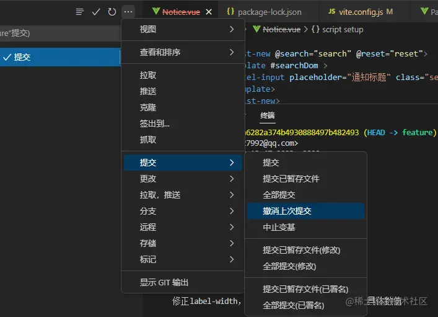Click the commit message input field
The height and width of the screenshot is (317, 438).
[x=60, y=33]
